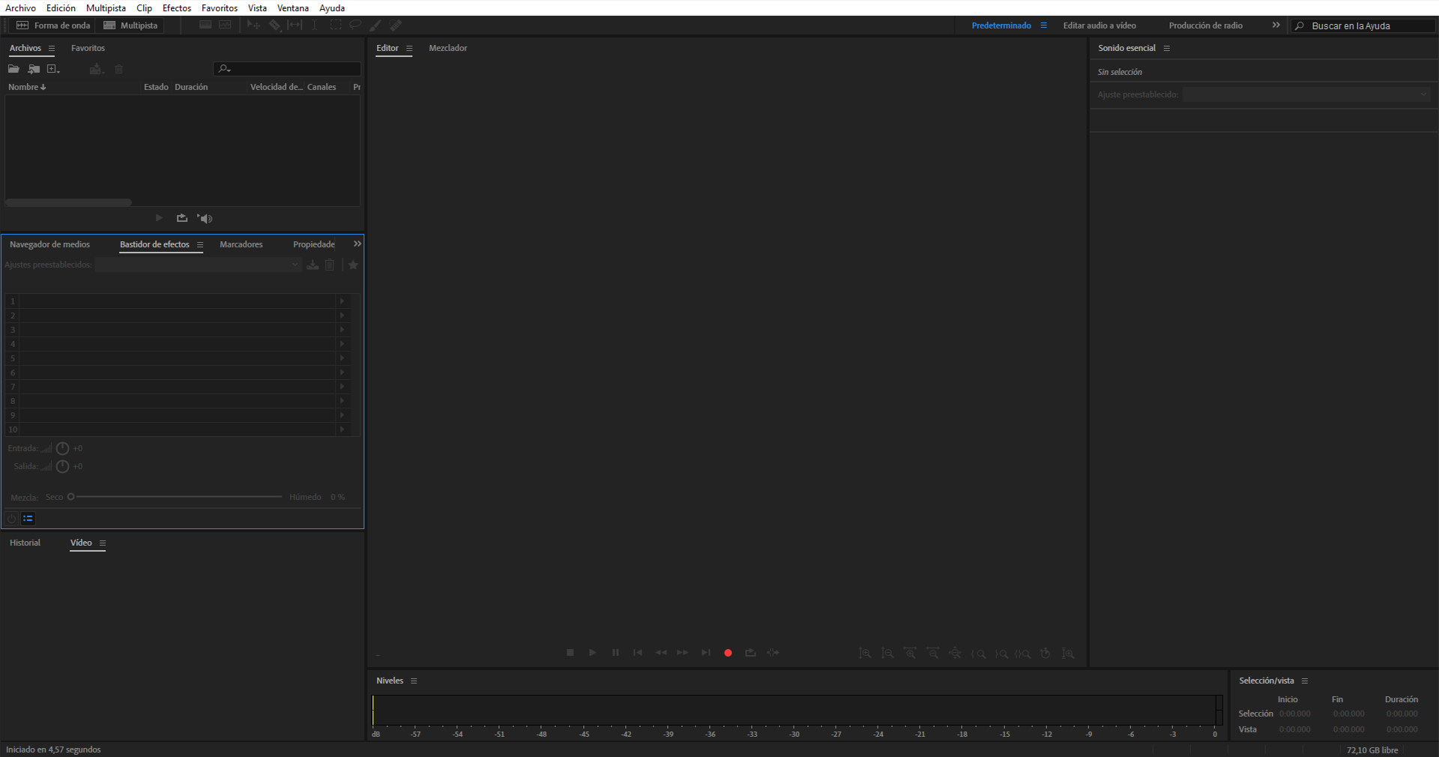This screenshot has height=757, width=1439.
Task: Expand the effect slot 1 arrow
Action: [342, 301]
